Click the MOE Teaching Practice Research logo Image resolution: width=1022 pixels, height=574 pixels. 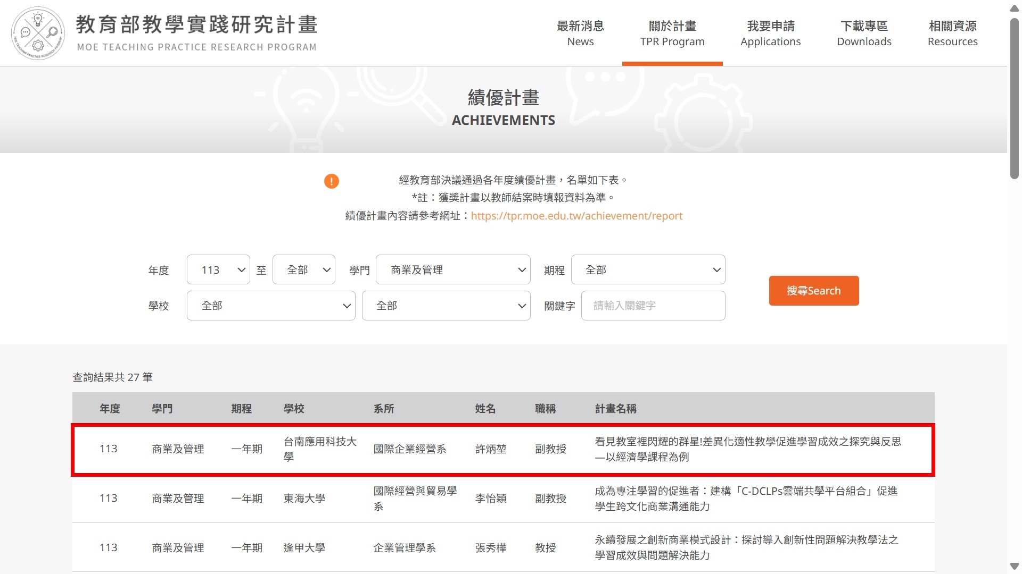pos(38,33)
